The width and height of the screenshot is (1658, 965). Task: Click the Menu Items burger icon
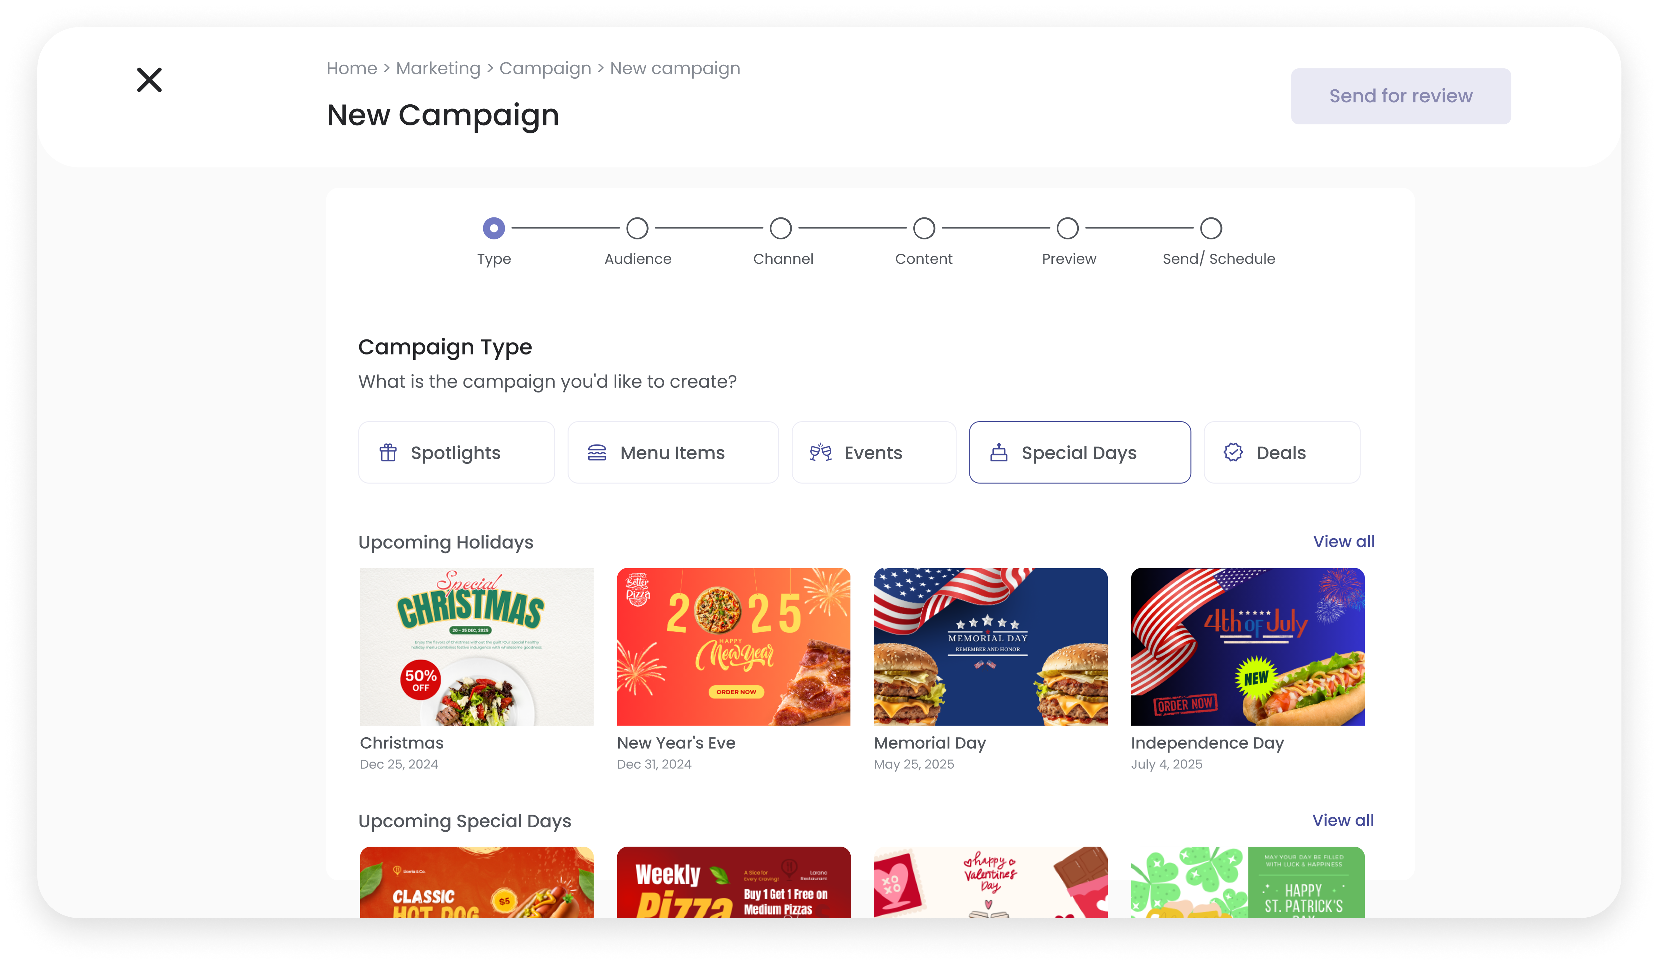pyautogui.click(x=597, y=452)
